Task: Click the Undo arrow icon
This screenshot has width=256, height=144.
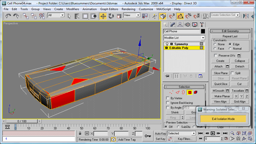Action: click(x=8, y=16)
